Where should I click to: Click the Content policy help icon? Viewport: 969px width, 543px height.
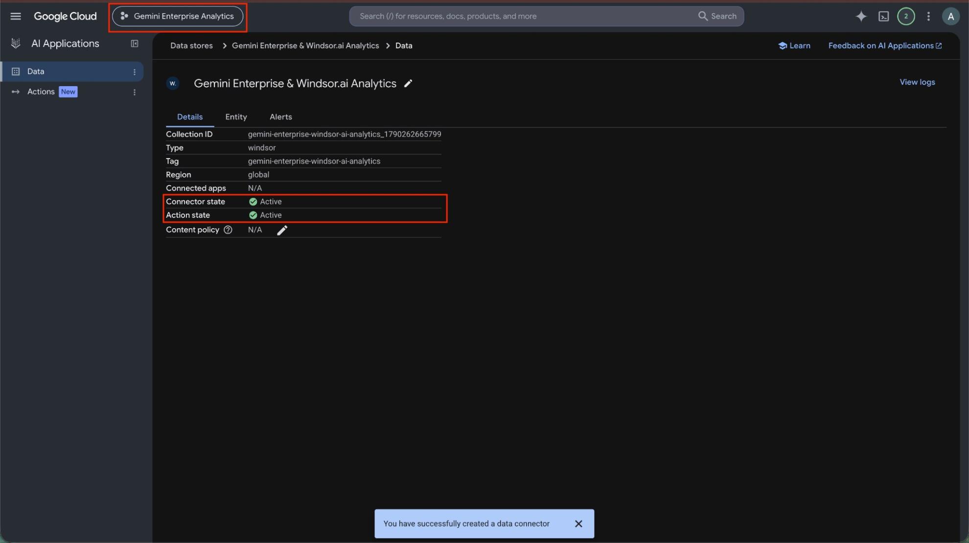pos(228,230)
